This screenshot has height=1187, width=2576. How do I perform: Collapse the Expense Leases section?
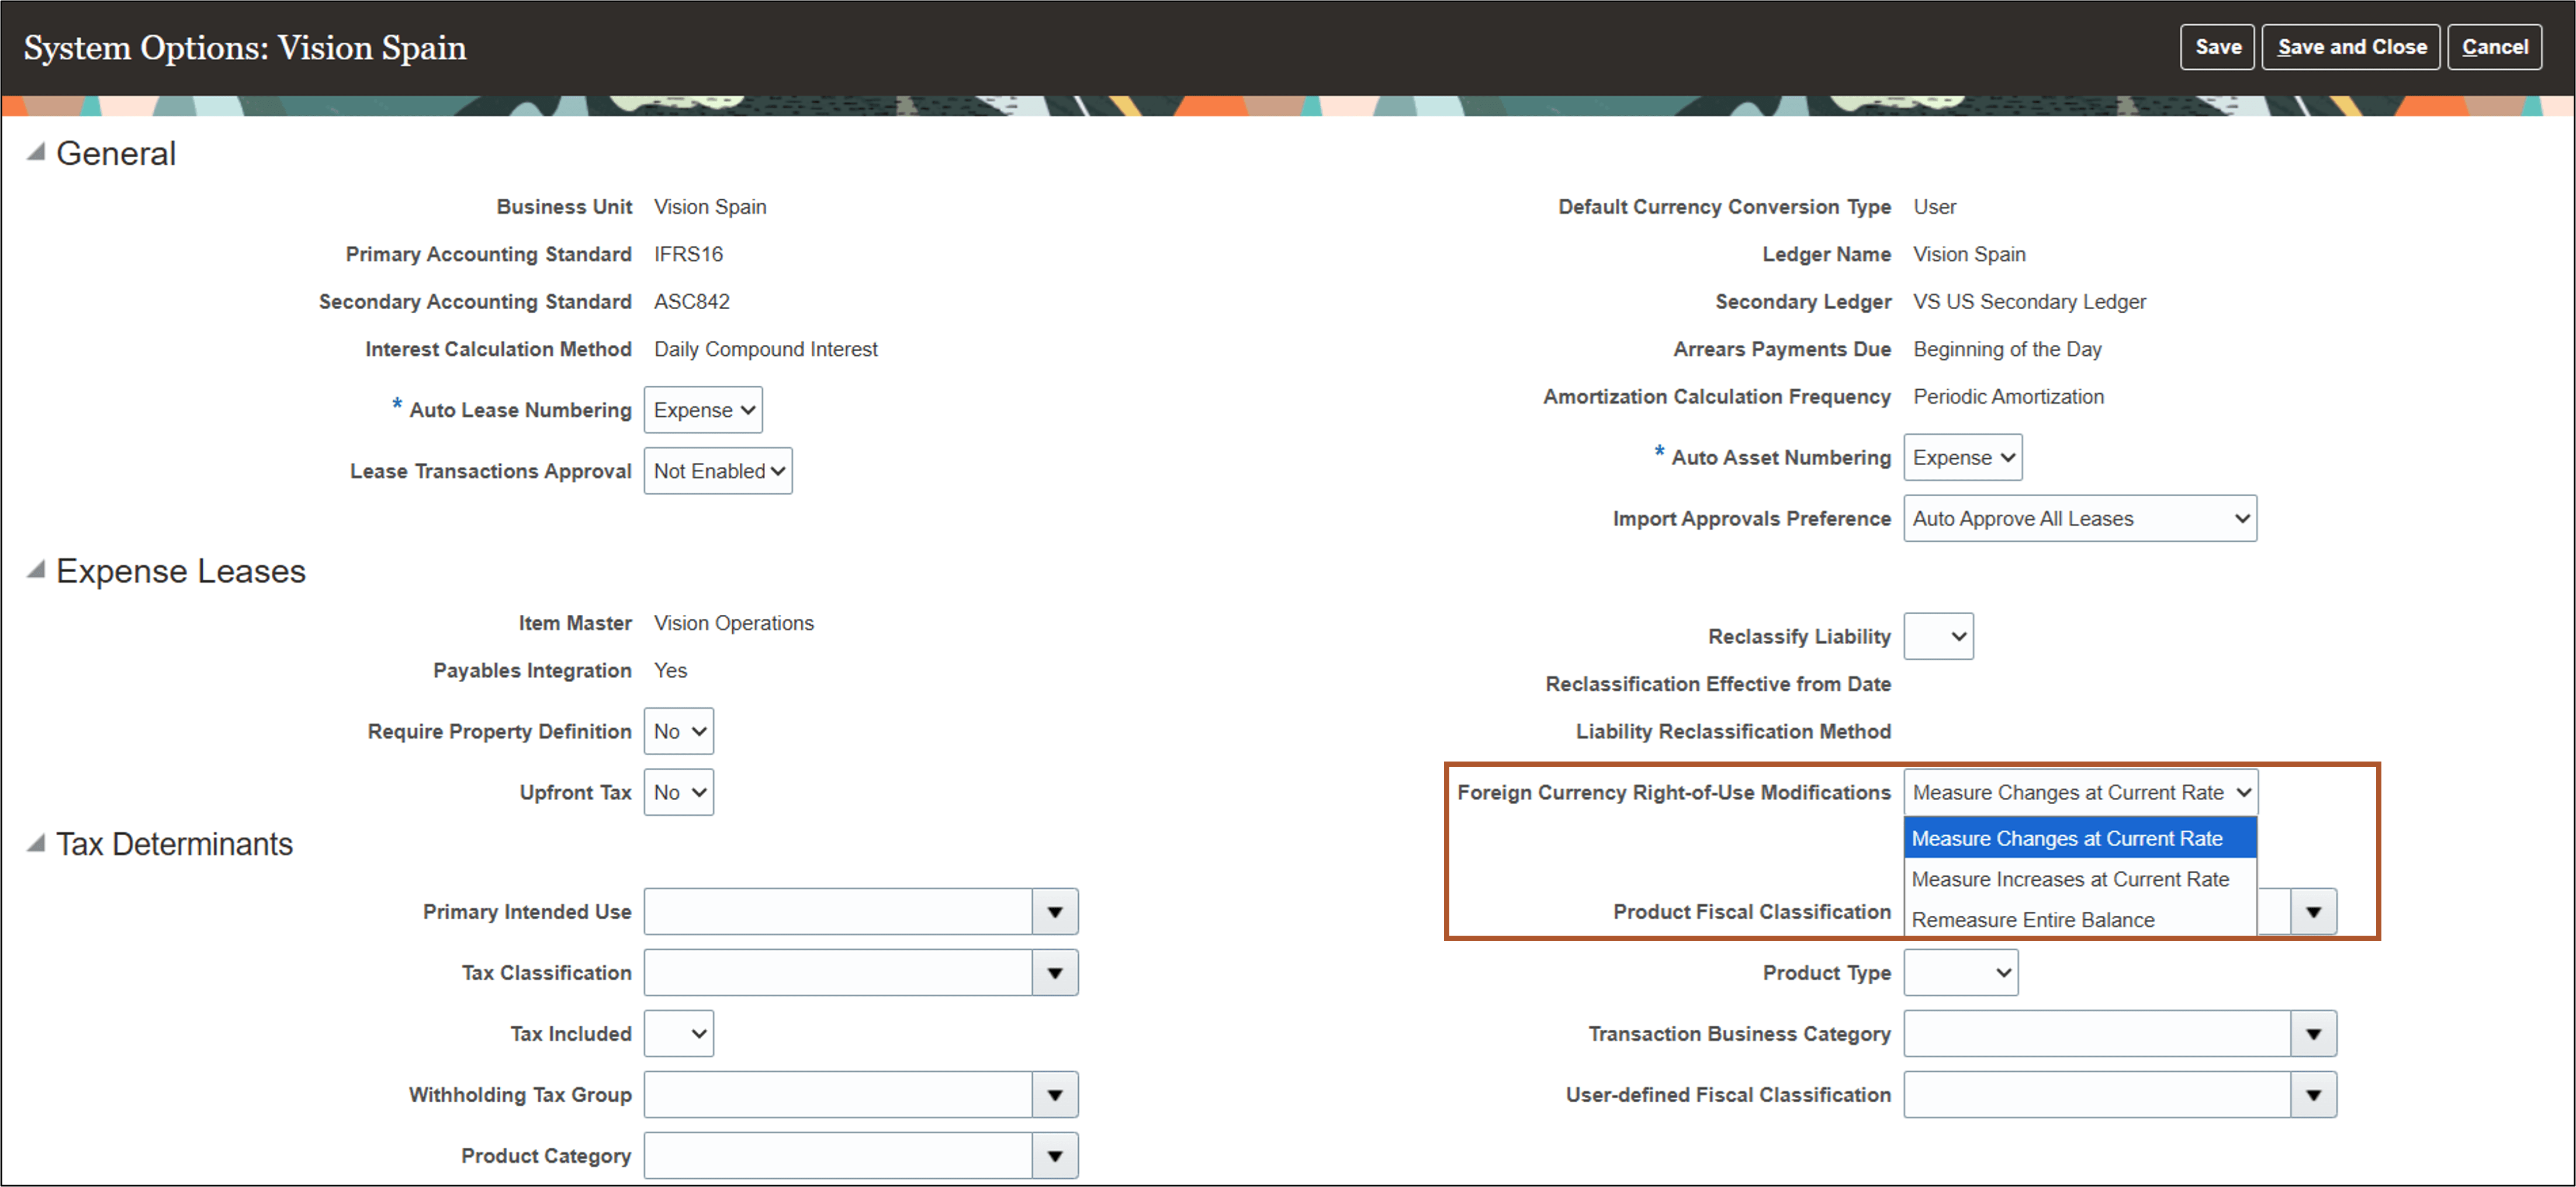pyautogui.click(x=35, y=570)
